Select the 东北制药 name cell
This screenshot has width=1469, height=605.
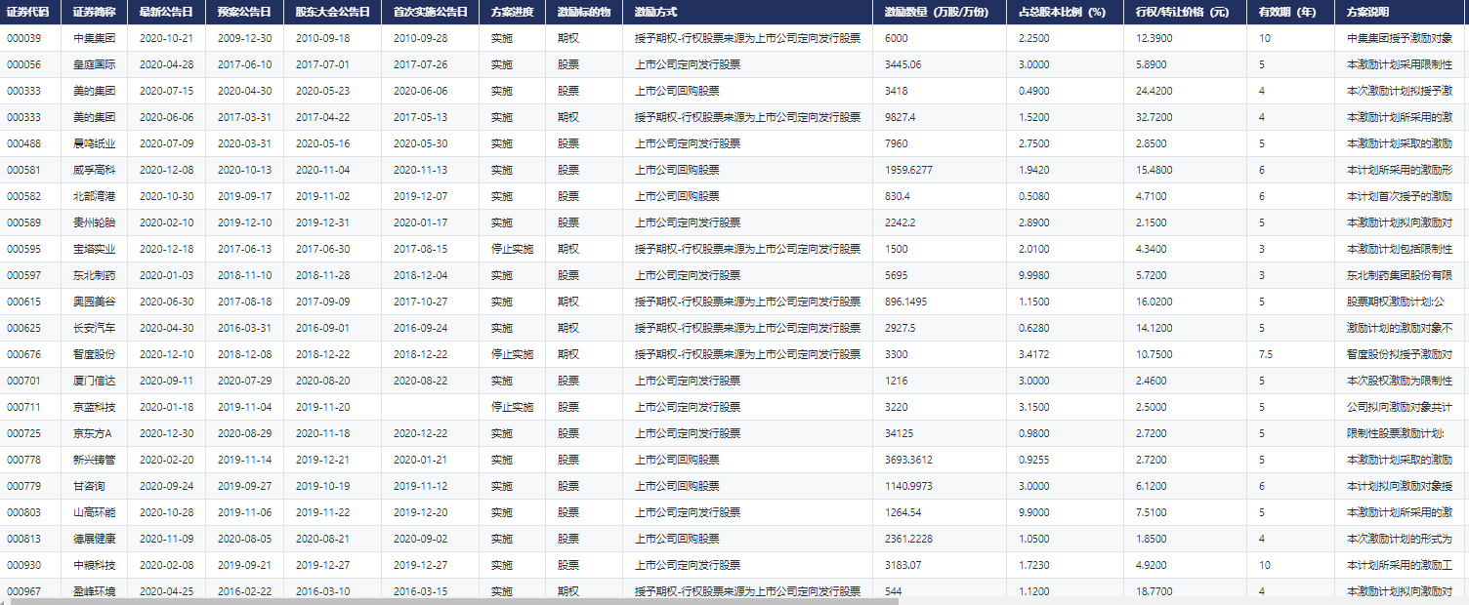[x=95, y=275]
